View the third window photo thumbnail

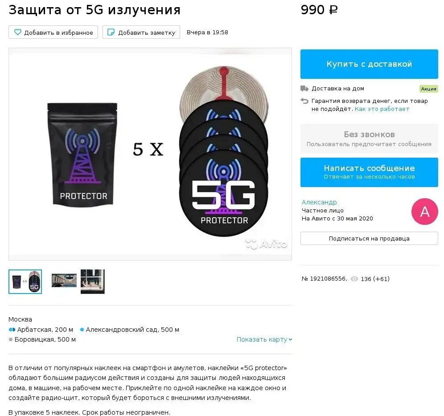93,281
